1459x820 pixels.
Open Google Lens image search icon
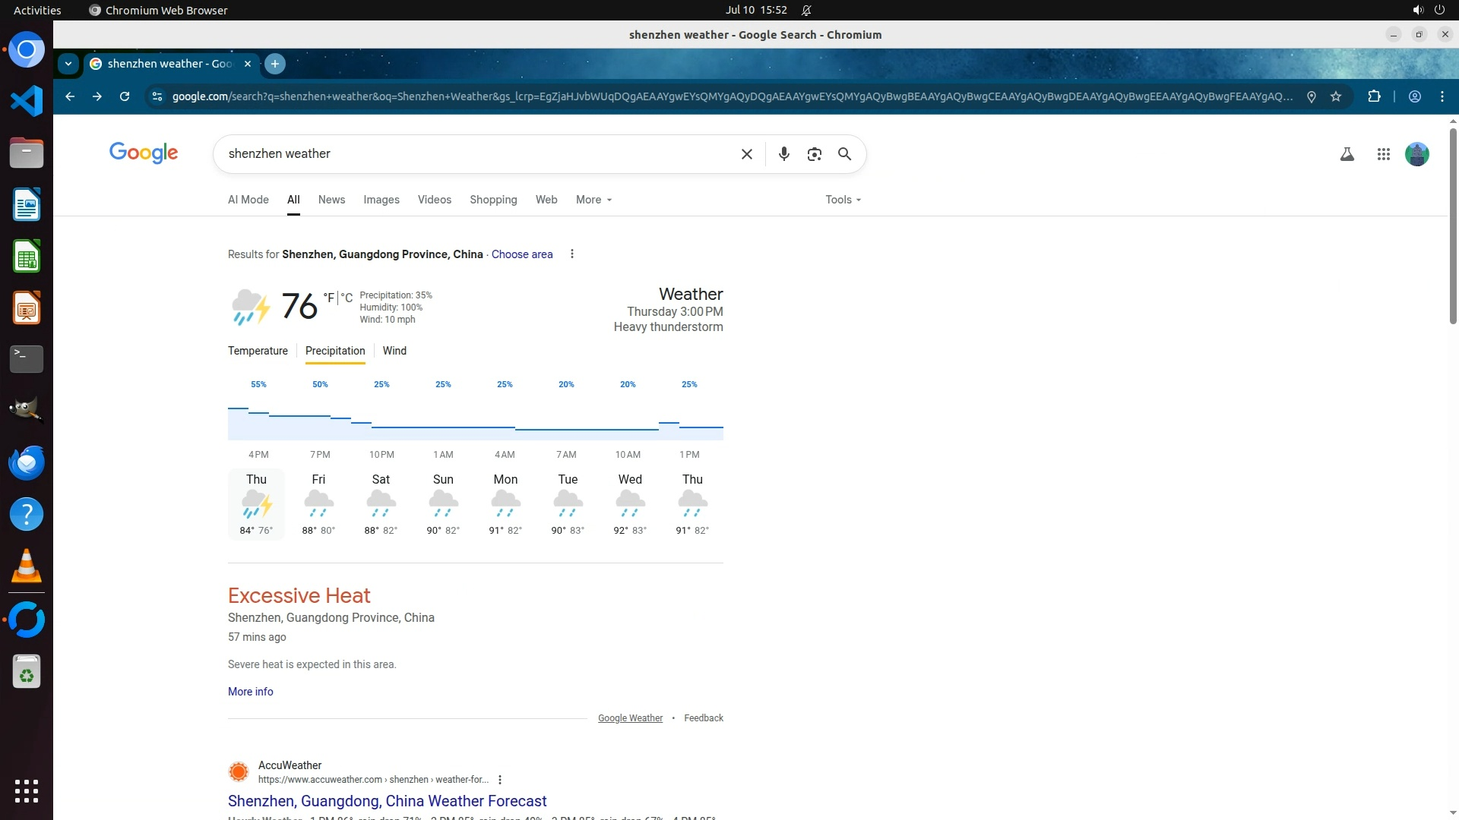click(814, 154)
